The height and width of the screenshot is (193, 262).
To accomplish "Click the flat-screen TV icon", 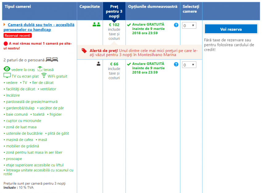I will [7, 76].
